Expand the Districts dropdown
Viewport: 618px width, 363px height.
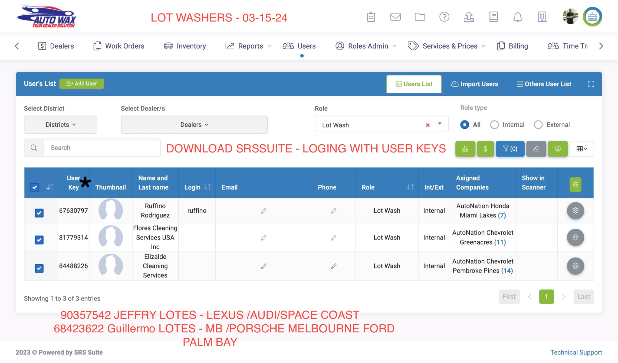[60, 125]
